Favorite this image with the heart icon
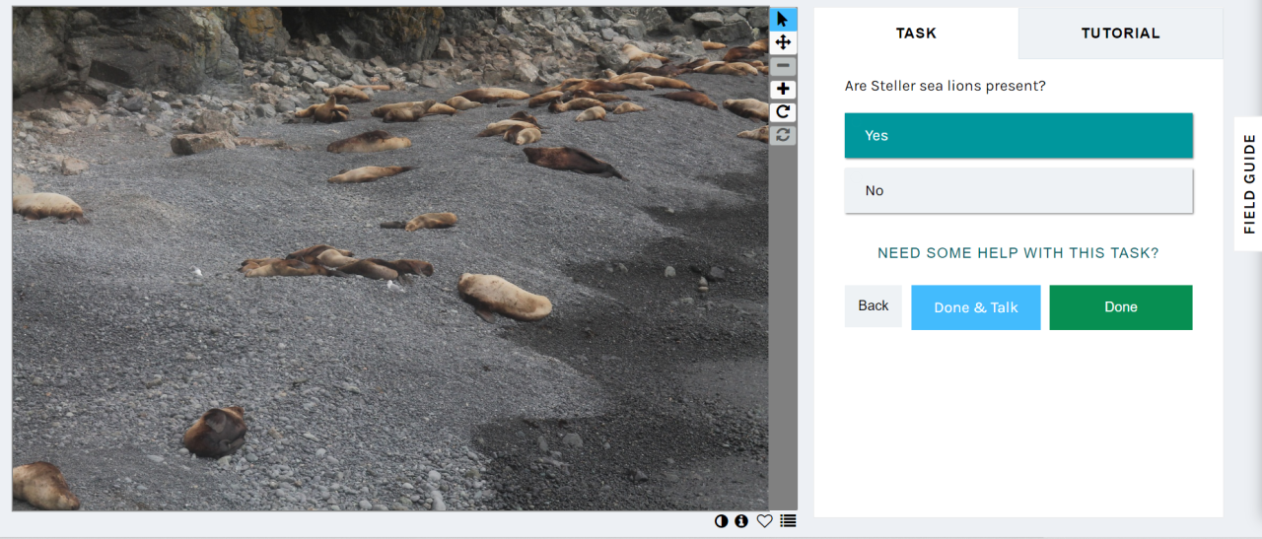This screenshot has height=539, width=1262. click(764, 521)
